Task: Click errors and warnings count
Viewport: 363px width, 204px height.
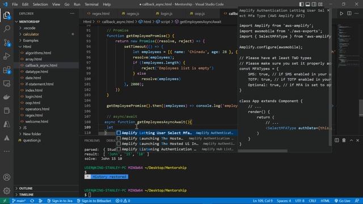Action: click(x=123, y=201)
